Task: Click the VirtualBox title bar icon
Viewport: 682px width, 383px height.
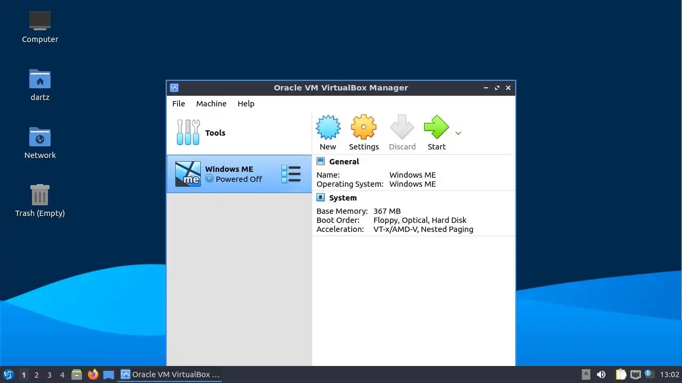Action: coord(174,88)
